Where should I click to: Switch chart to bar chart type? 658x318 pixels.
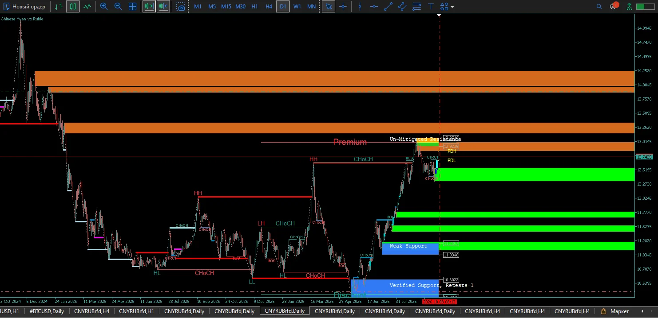coord(59,7)
